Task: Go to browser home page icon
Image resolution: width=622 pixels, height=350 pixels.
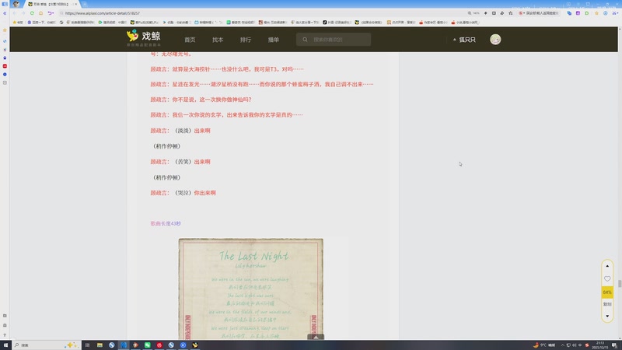Action: pos(41,13)
